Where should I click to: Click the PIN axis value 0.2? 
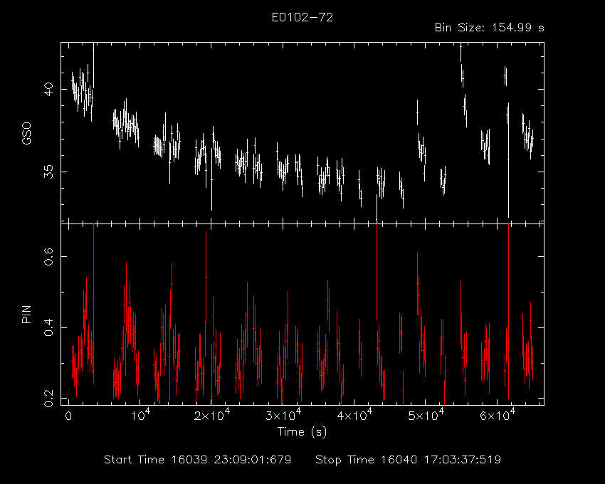click(48, 398)
